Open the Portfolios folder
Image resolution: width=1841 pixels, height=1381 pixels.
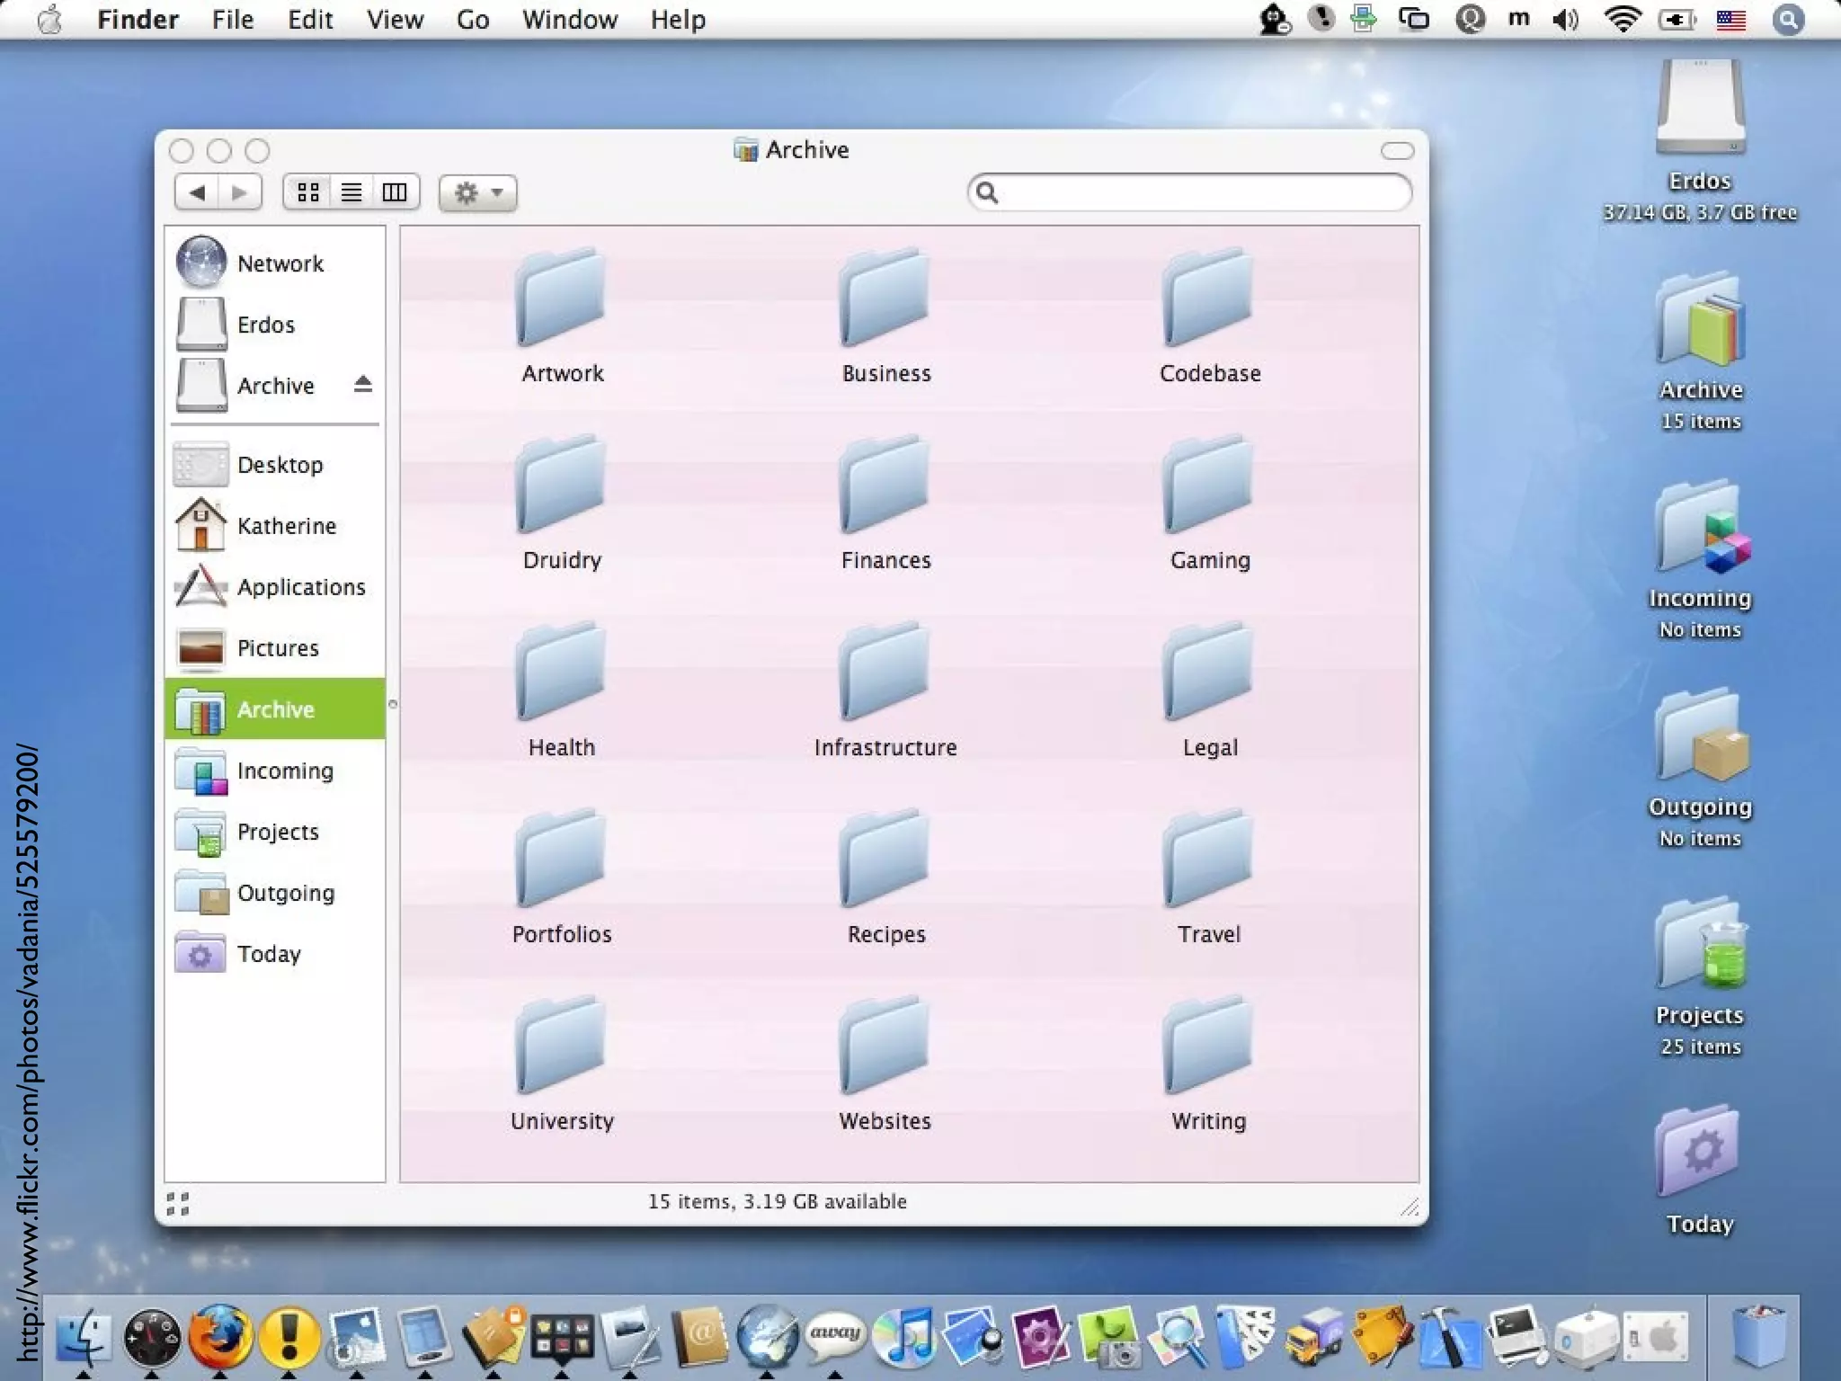[562, 860]
